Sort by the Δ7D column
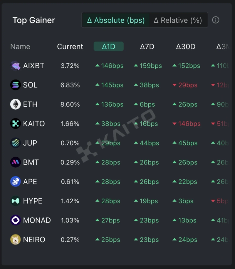The image size is (235, 269). [x=147, y=47]
